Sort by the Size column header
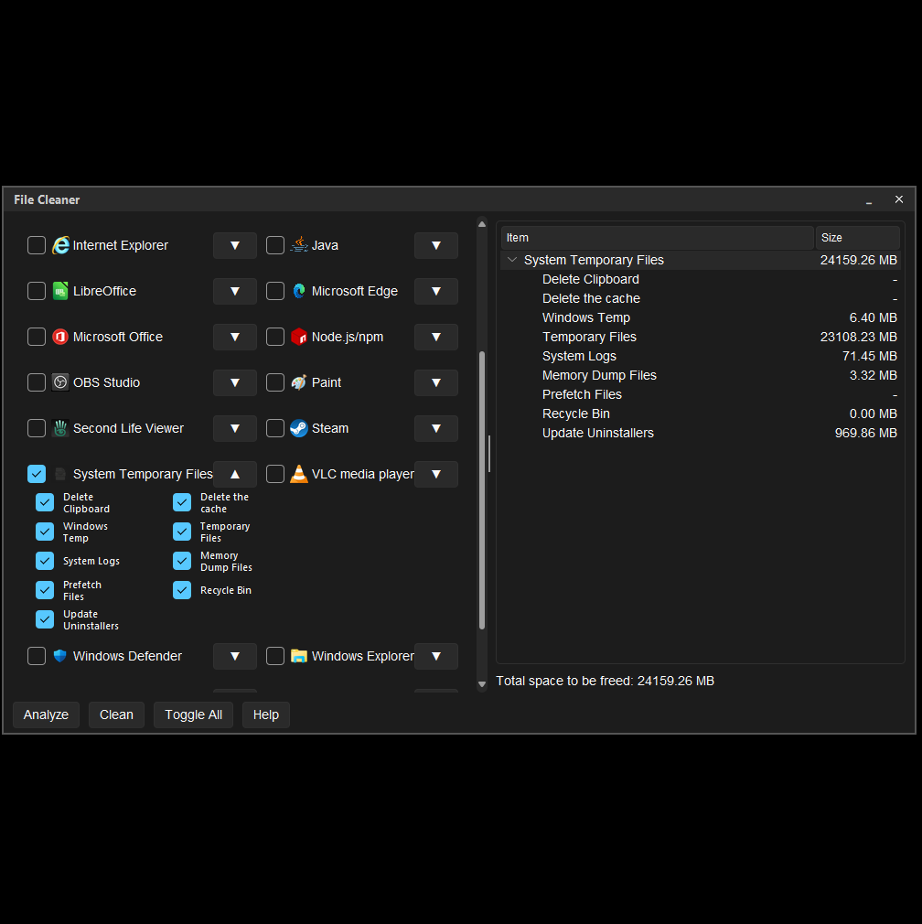The width and height of the screenshot is (922, 924). point(858,238)
